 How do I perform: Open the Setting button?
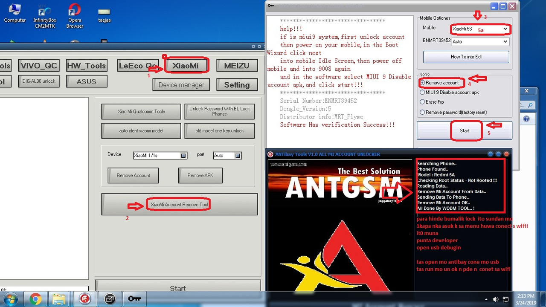pos(237,85)
